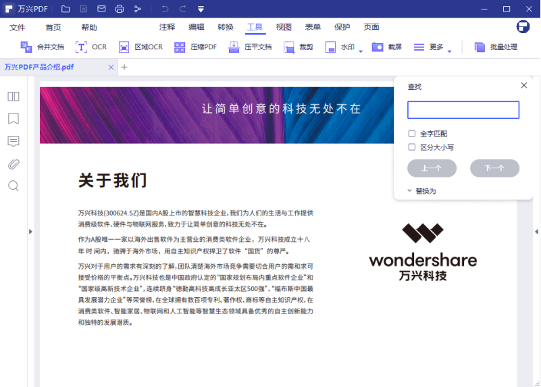Send document via the envelope icon
Image resolution: width=541 pixels, height=387 pixels.
point(101,9)
